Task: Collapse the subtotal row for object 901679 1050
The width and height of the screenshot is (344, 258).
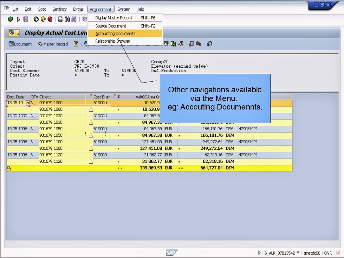Action: [x=91, y=135]
